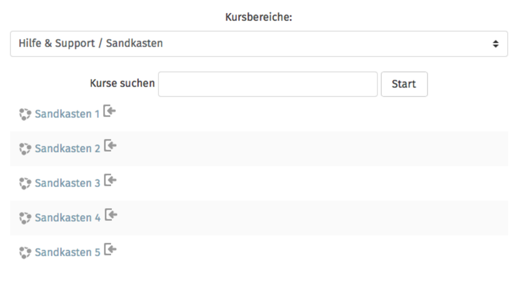Image resolution: width=532 pixels, height=286 pixels.
Task: Click the self-enrolment icon for Sandkasten 5
Action: coord(110,249)
